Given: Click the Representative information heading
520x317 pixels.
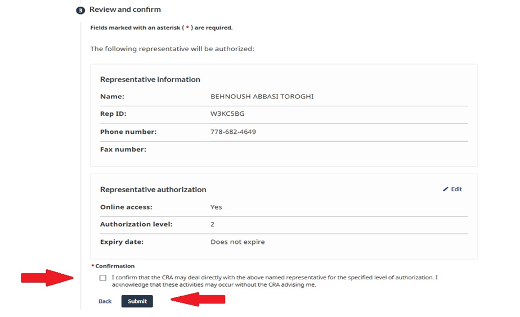Looking at the screenshot, I should [x=150, y=80].
